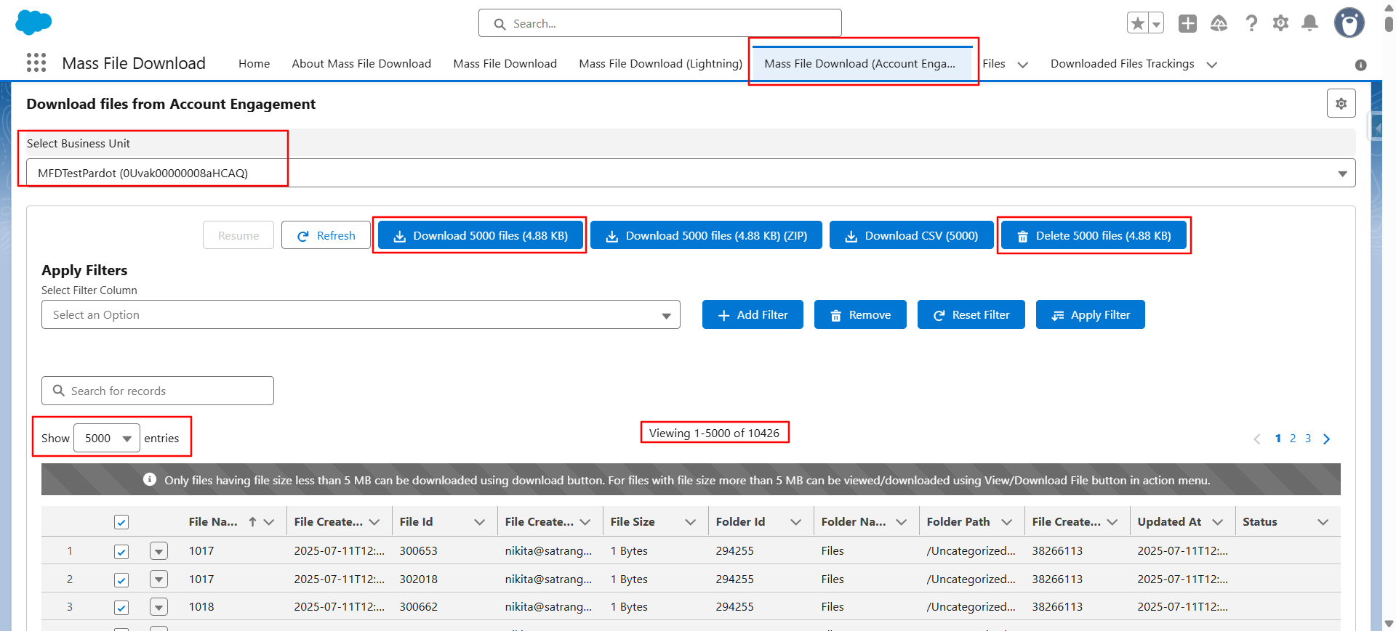
Task: Click the info icon at the right of the nav bar
Action: (1360, 65)
